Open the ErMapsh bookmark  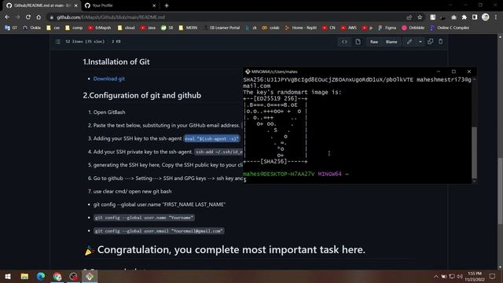point(100,28)
